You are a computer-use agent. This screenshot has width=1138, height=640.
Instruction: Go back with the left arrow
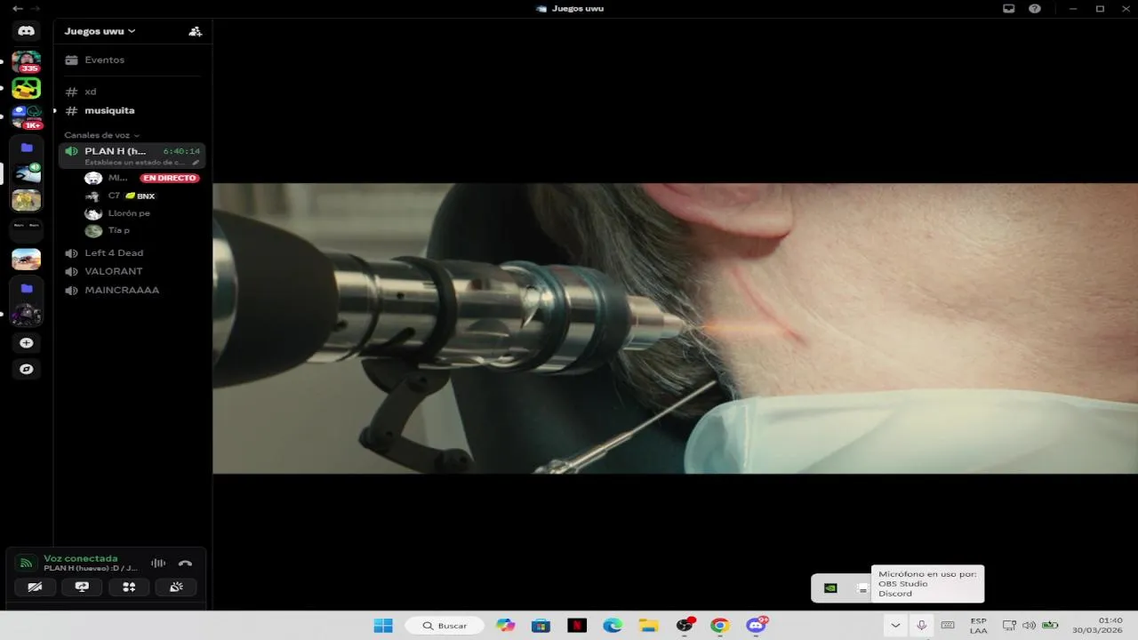(17, 9)
